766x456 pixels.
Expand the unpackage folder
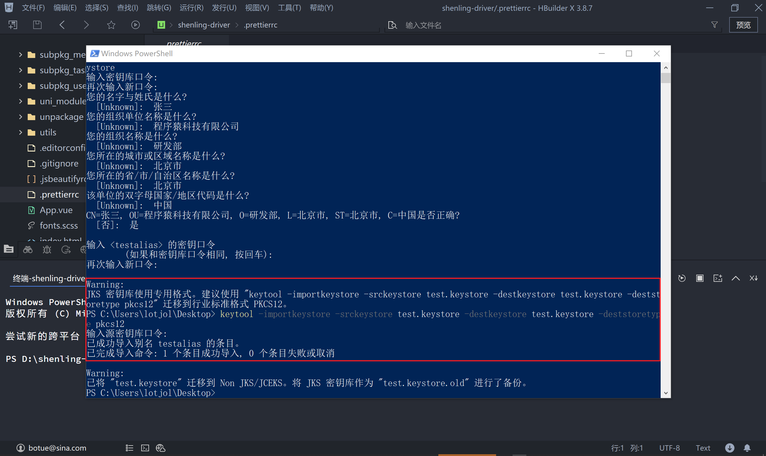[21, 117]
